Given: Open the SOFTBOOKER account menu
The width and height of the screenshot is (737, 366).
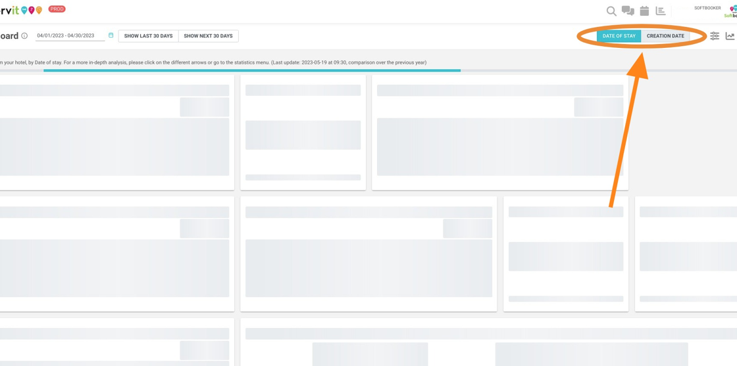Looking at the screenshot, I should [707, 8].
